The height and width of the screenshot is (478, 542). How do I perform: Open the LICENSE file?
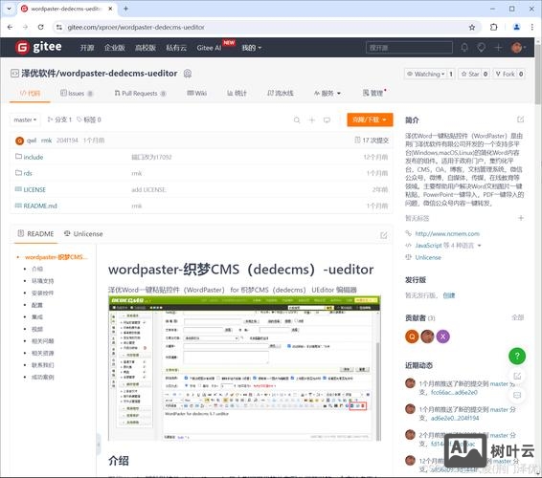pos(34,190)
